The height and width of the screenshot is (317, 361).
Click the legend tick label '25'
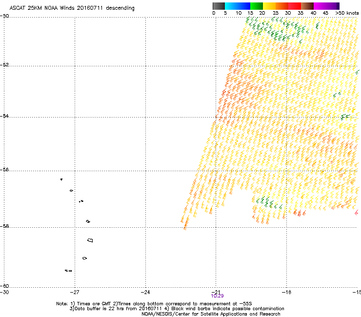(x=276, y=13)
